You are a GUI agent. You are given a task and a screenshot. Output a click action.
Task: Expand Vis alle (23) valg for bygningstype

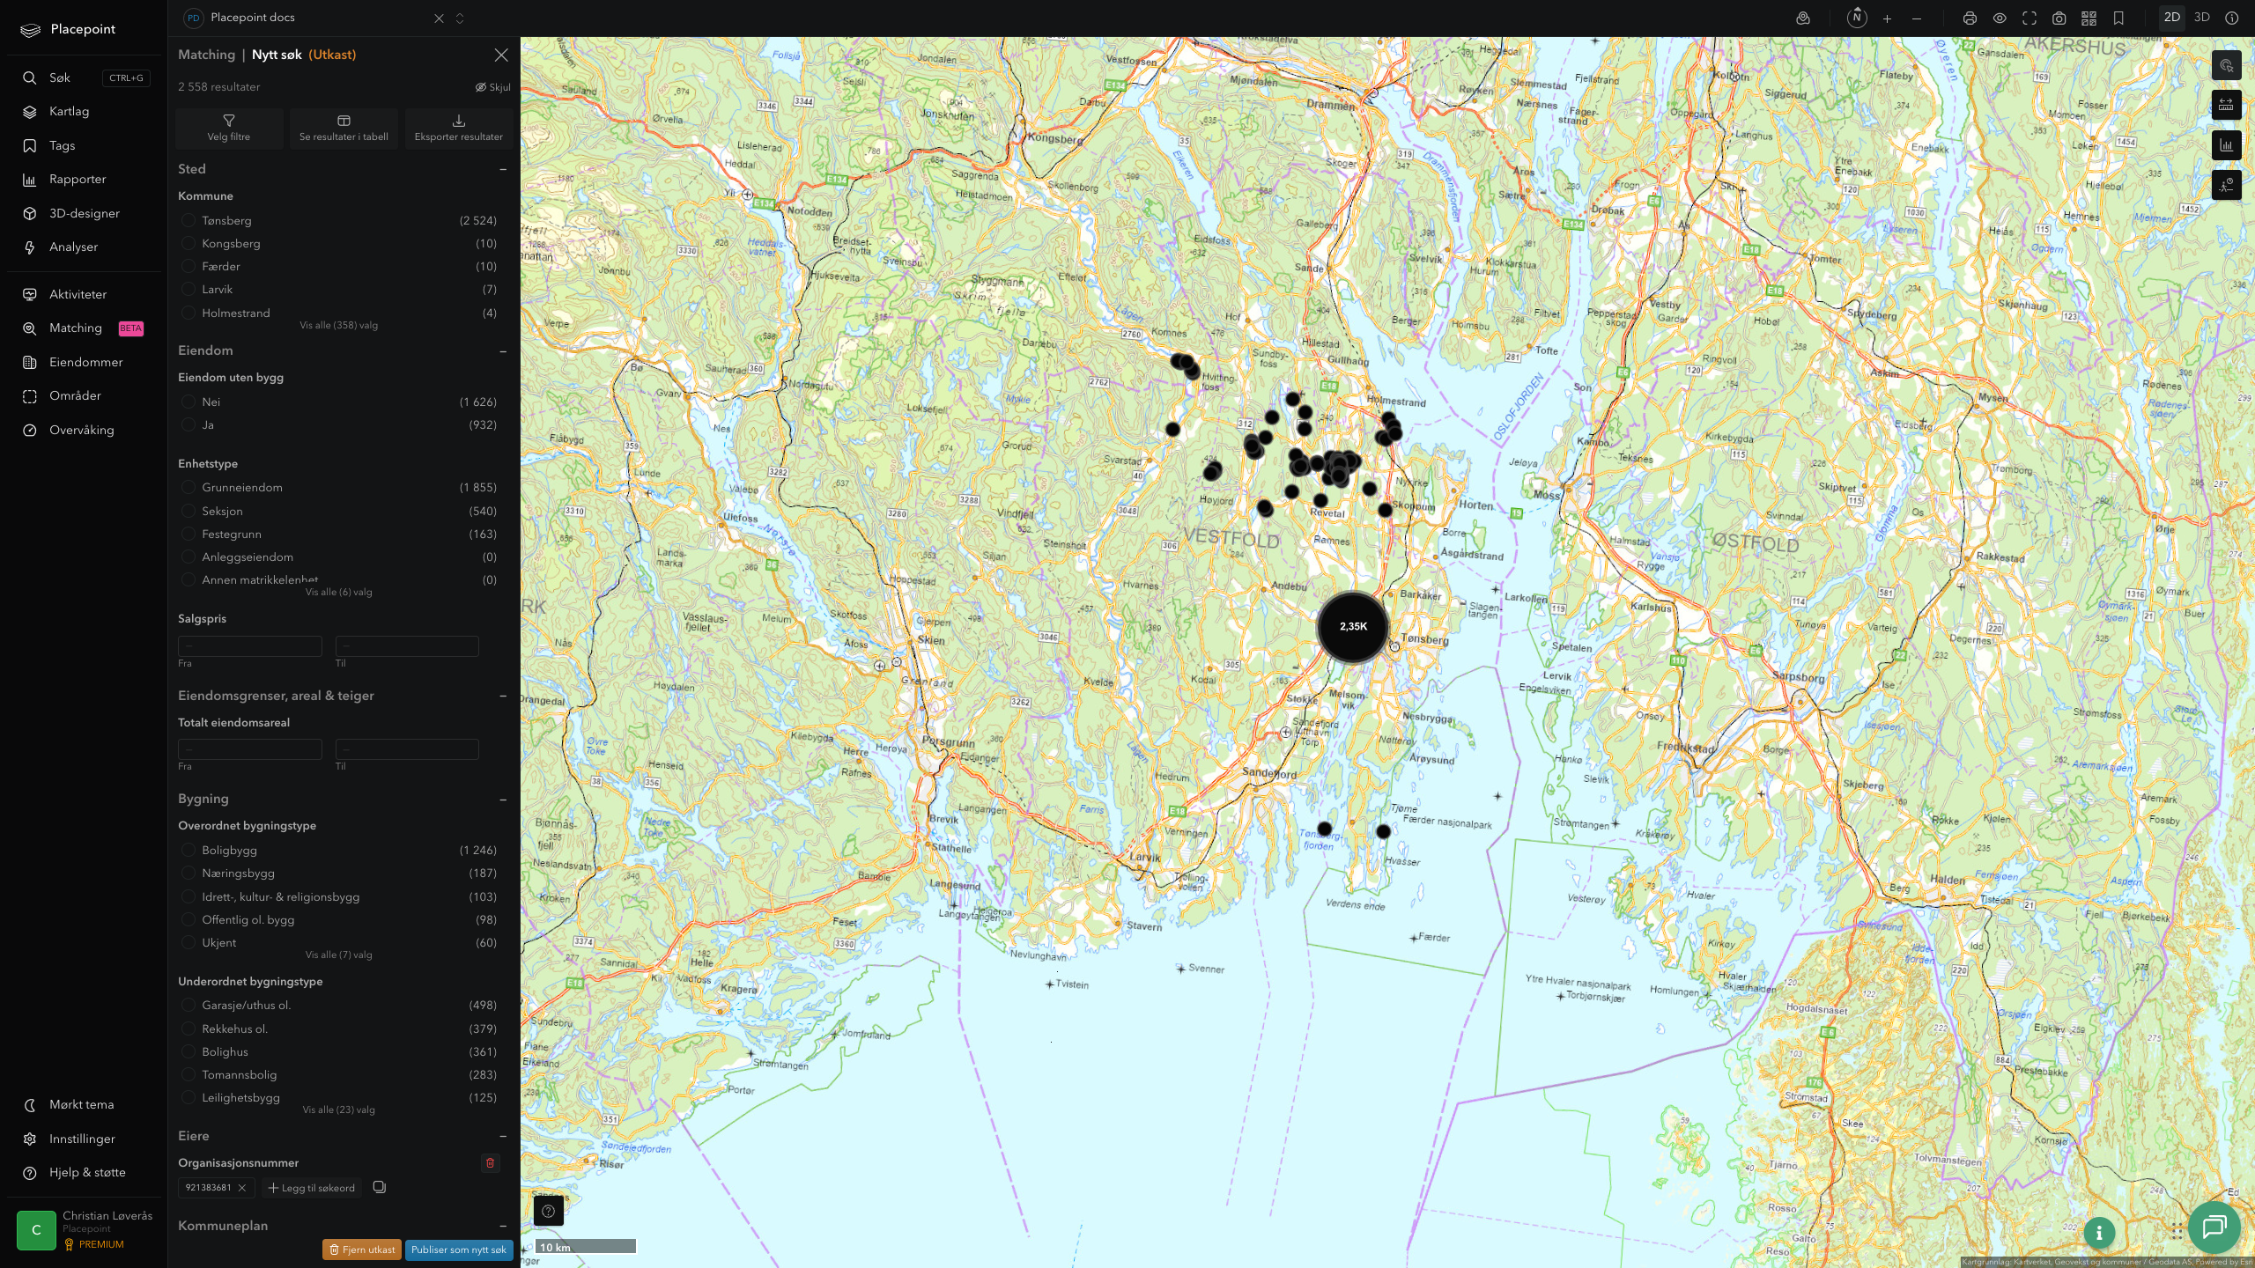point(338,1110)
